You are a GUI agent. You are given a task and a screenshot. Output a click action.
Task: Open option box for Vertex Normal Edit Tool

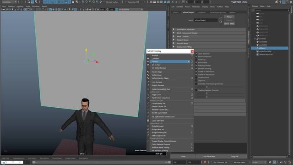[x=192, y=89]
